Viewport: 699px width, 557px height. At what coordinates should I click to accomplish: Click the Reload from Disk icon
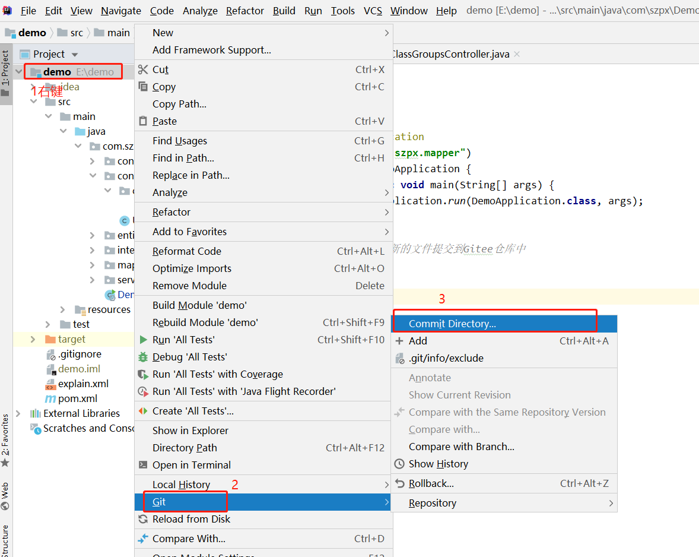tap(142, 519)
